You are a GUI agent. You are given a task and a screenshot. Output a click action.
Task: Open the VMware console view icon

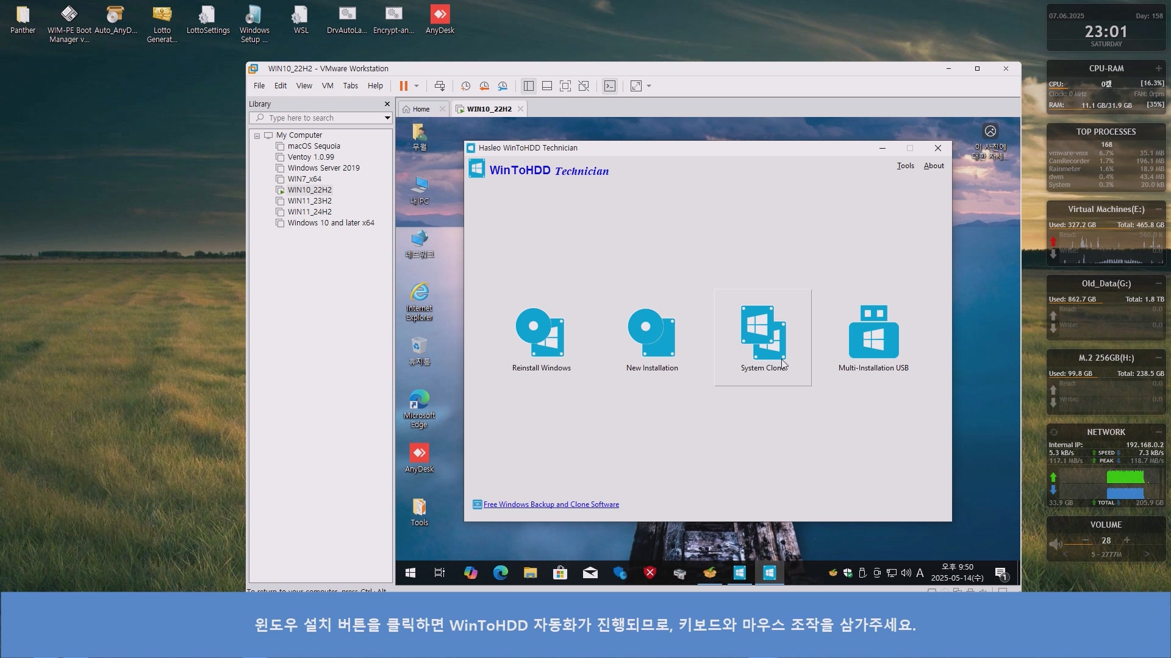coord(610,86)
